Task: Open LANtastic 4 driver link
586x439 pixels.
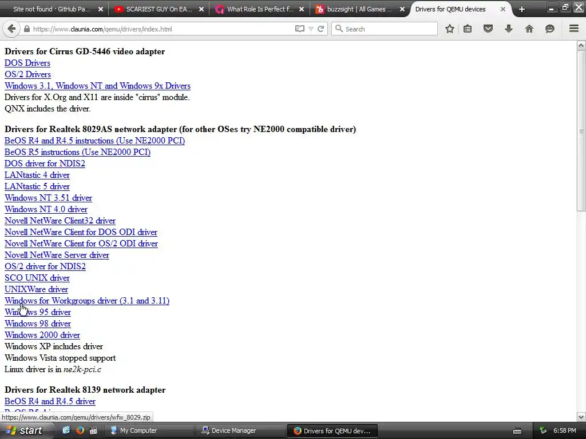Action: (37, 175)
